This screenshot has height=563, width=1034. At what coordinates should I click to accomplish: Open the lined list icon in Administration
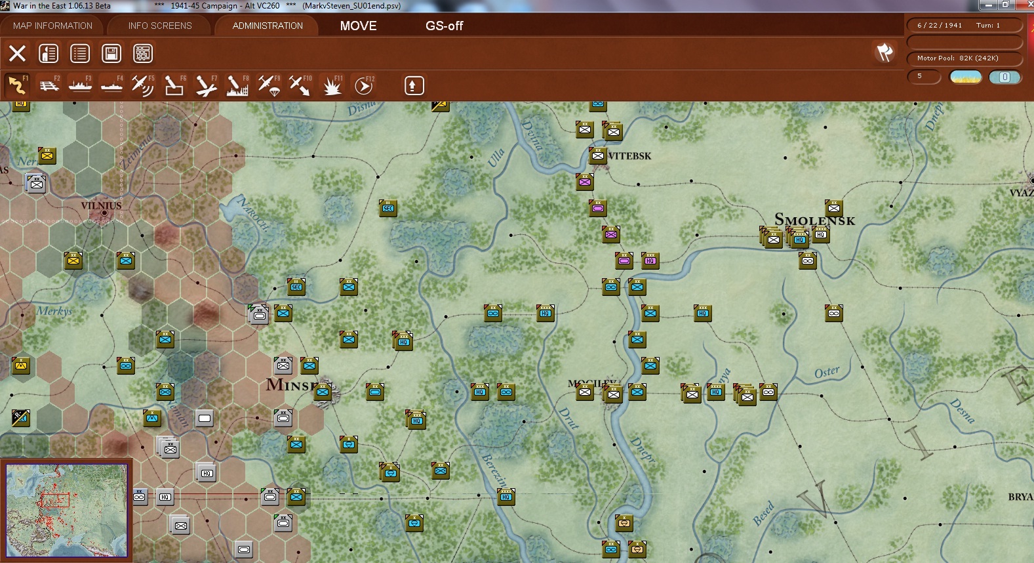tap(80, 53)
